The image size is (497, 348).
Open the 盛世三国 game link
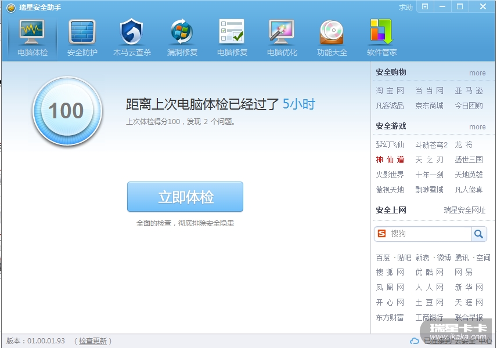pos(469,159)
